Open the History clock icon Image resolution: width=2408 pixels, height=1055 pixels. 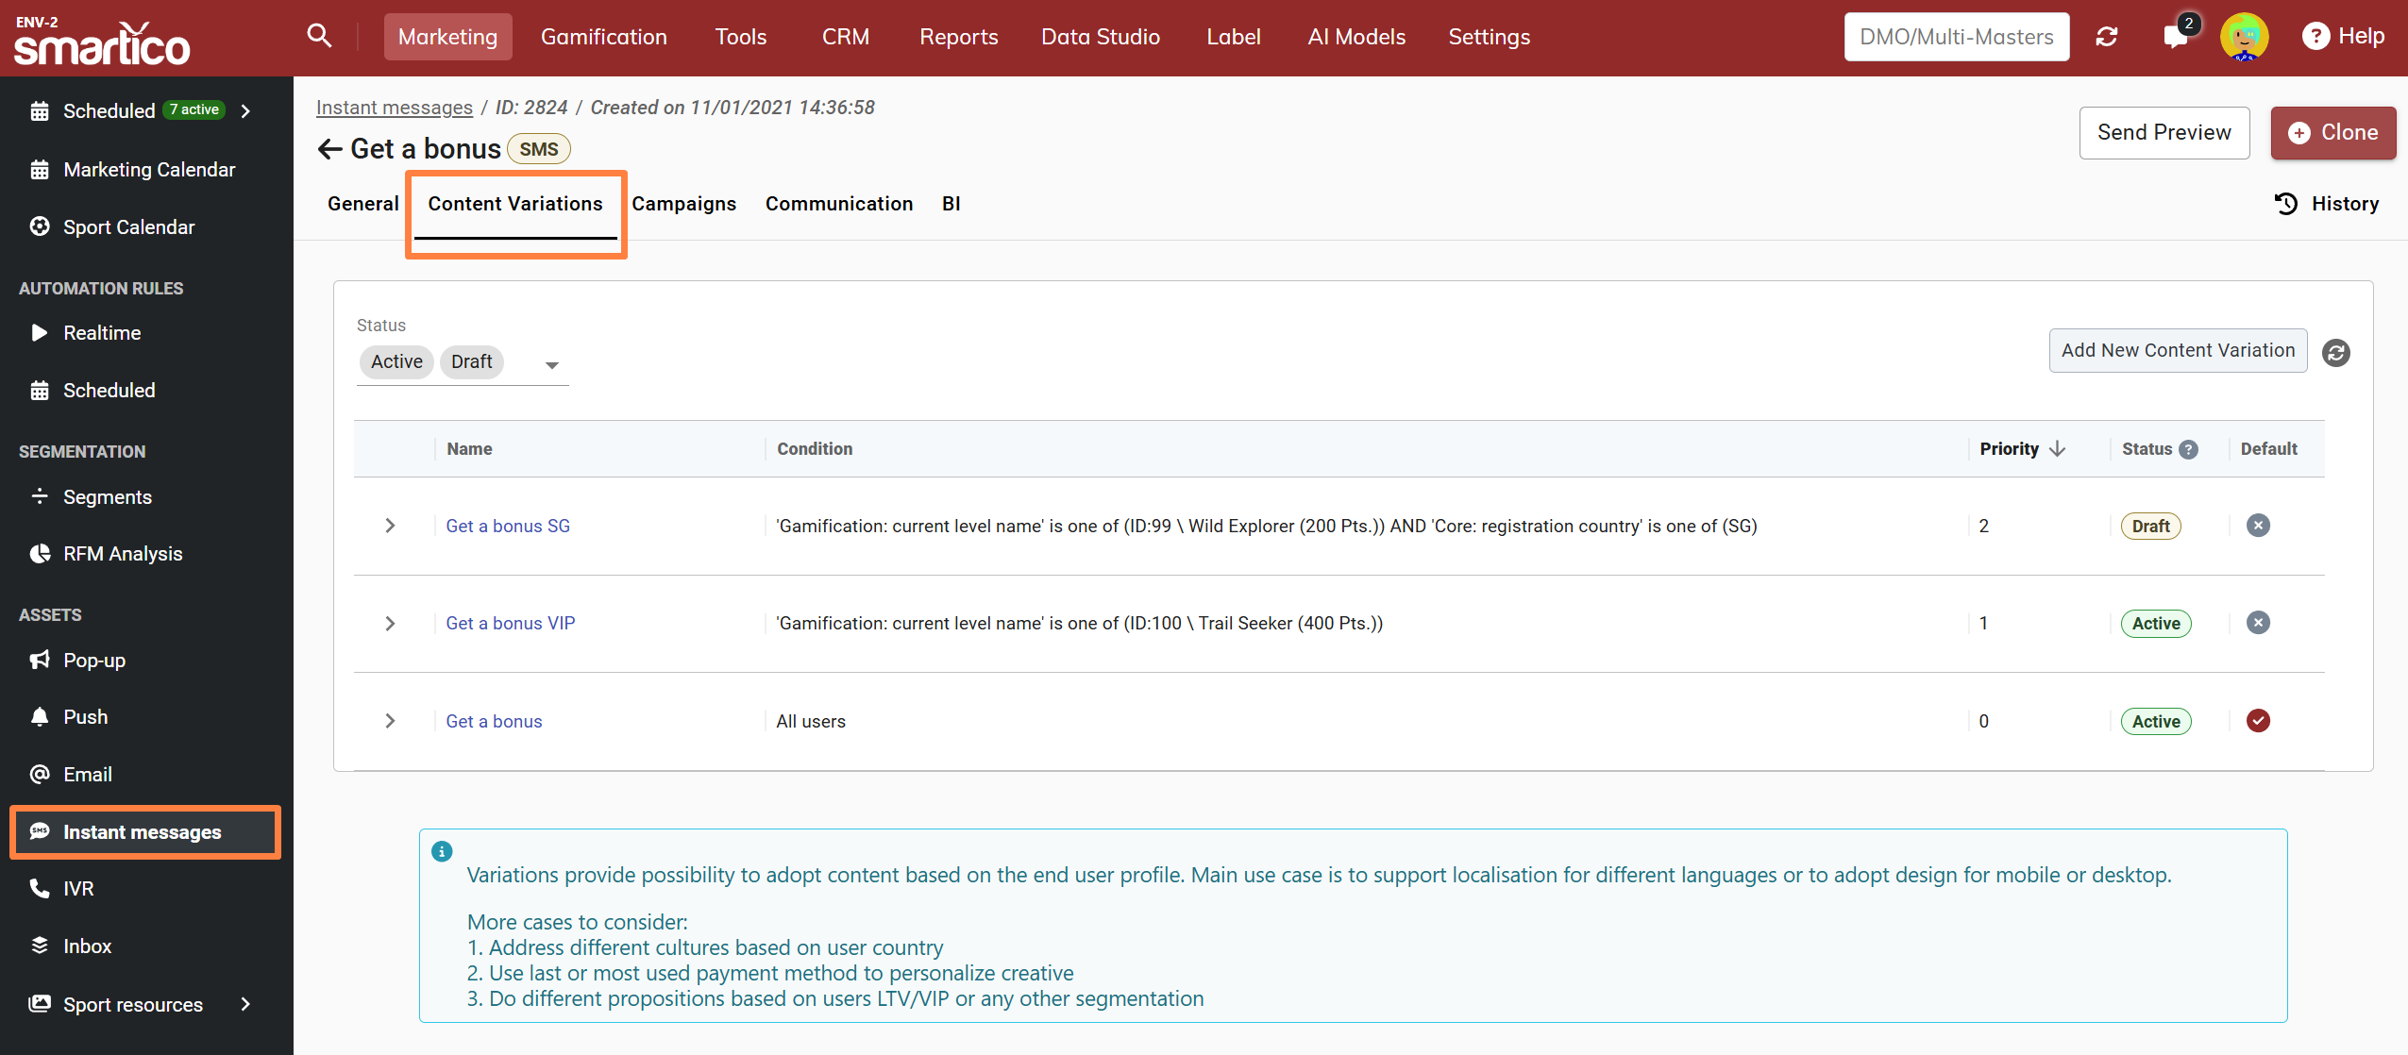click(x=2286, y=204)
